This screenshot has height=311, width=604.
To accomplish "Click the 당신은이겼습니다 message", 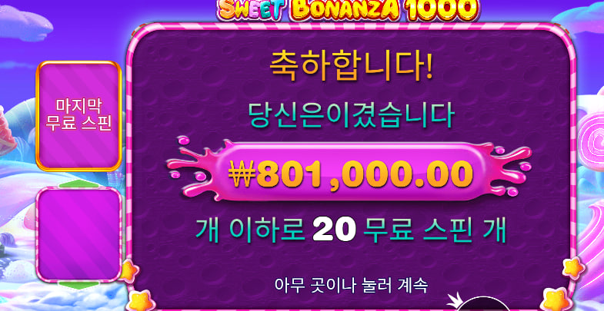I will [x=351, y=115].
